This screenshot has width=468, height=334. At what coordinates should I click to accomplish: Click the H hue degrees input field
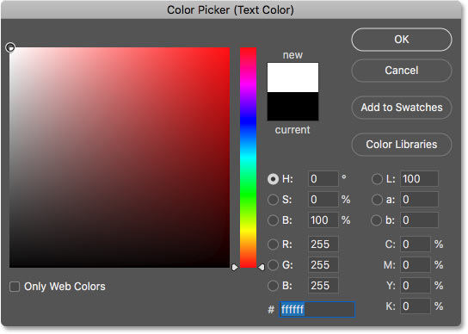(323, 179)
